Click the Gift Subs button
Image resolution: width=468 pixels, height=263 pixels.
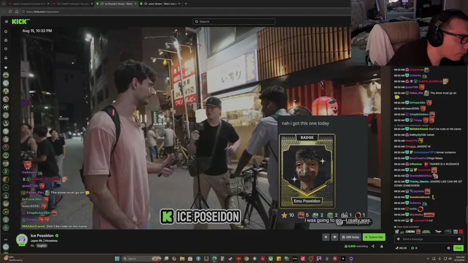(x=350, y=237)
